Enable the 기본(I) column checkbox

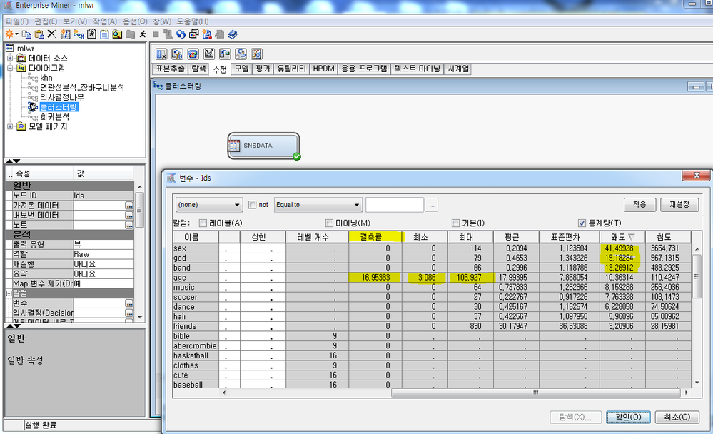pos(455,223)
